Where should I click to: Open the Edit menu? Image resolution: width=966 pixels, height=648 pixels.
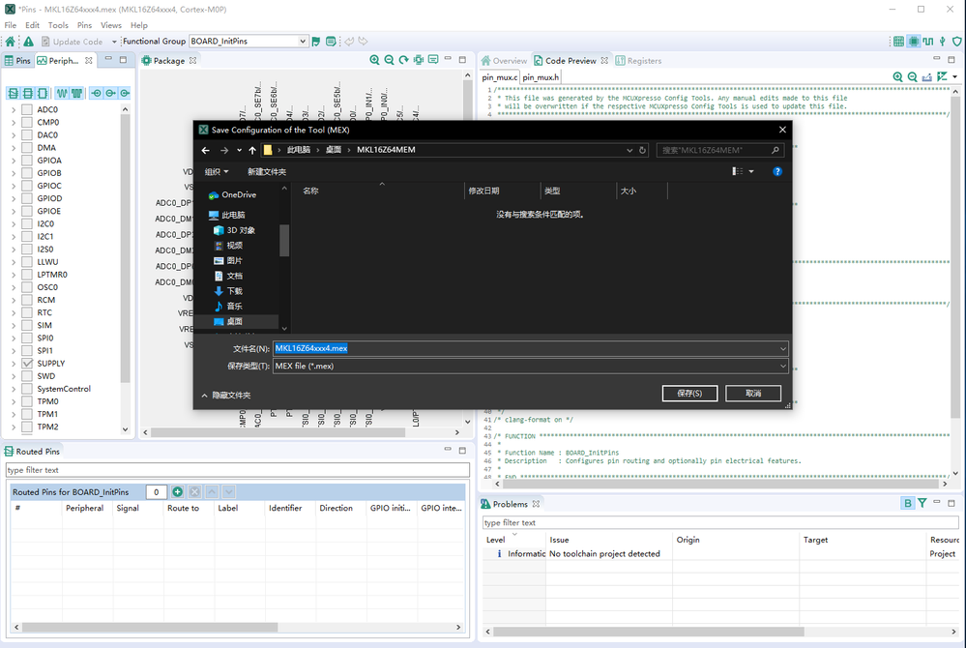click(32, 25)
